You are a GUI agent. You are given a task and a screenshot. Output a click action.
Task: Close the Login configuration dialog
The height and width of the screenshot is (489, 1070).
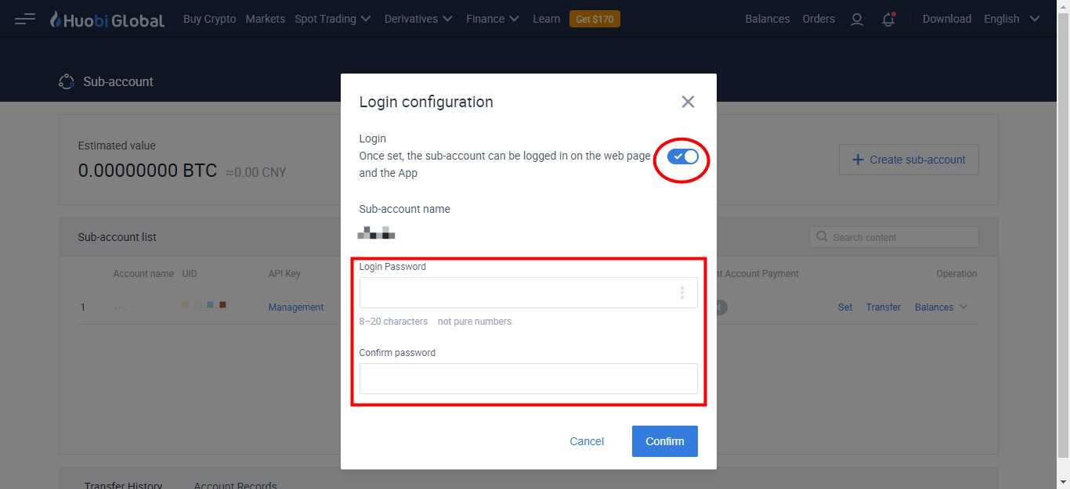tap(688, 102)
